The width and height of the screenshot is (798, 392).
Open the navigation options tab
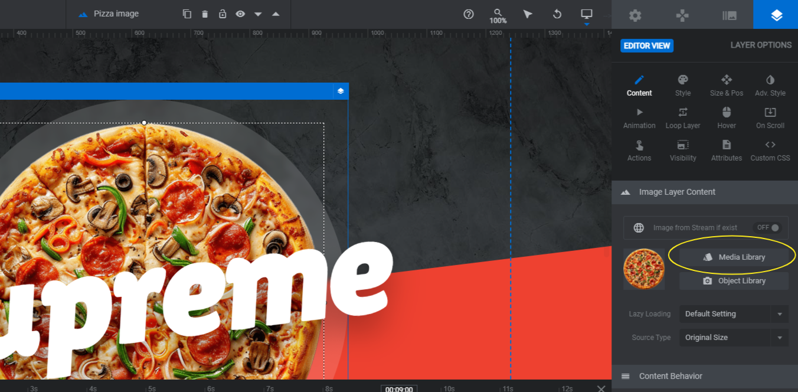[682, 15]
